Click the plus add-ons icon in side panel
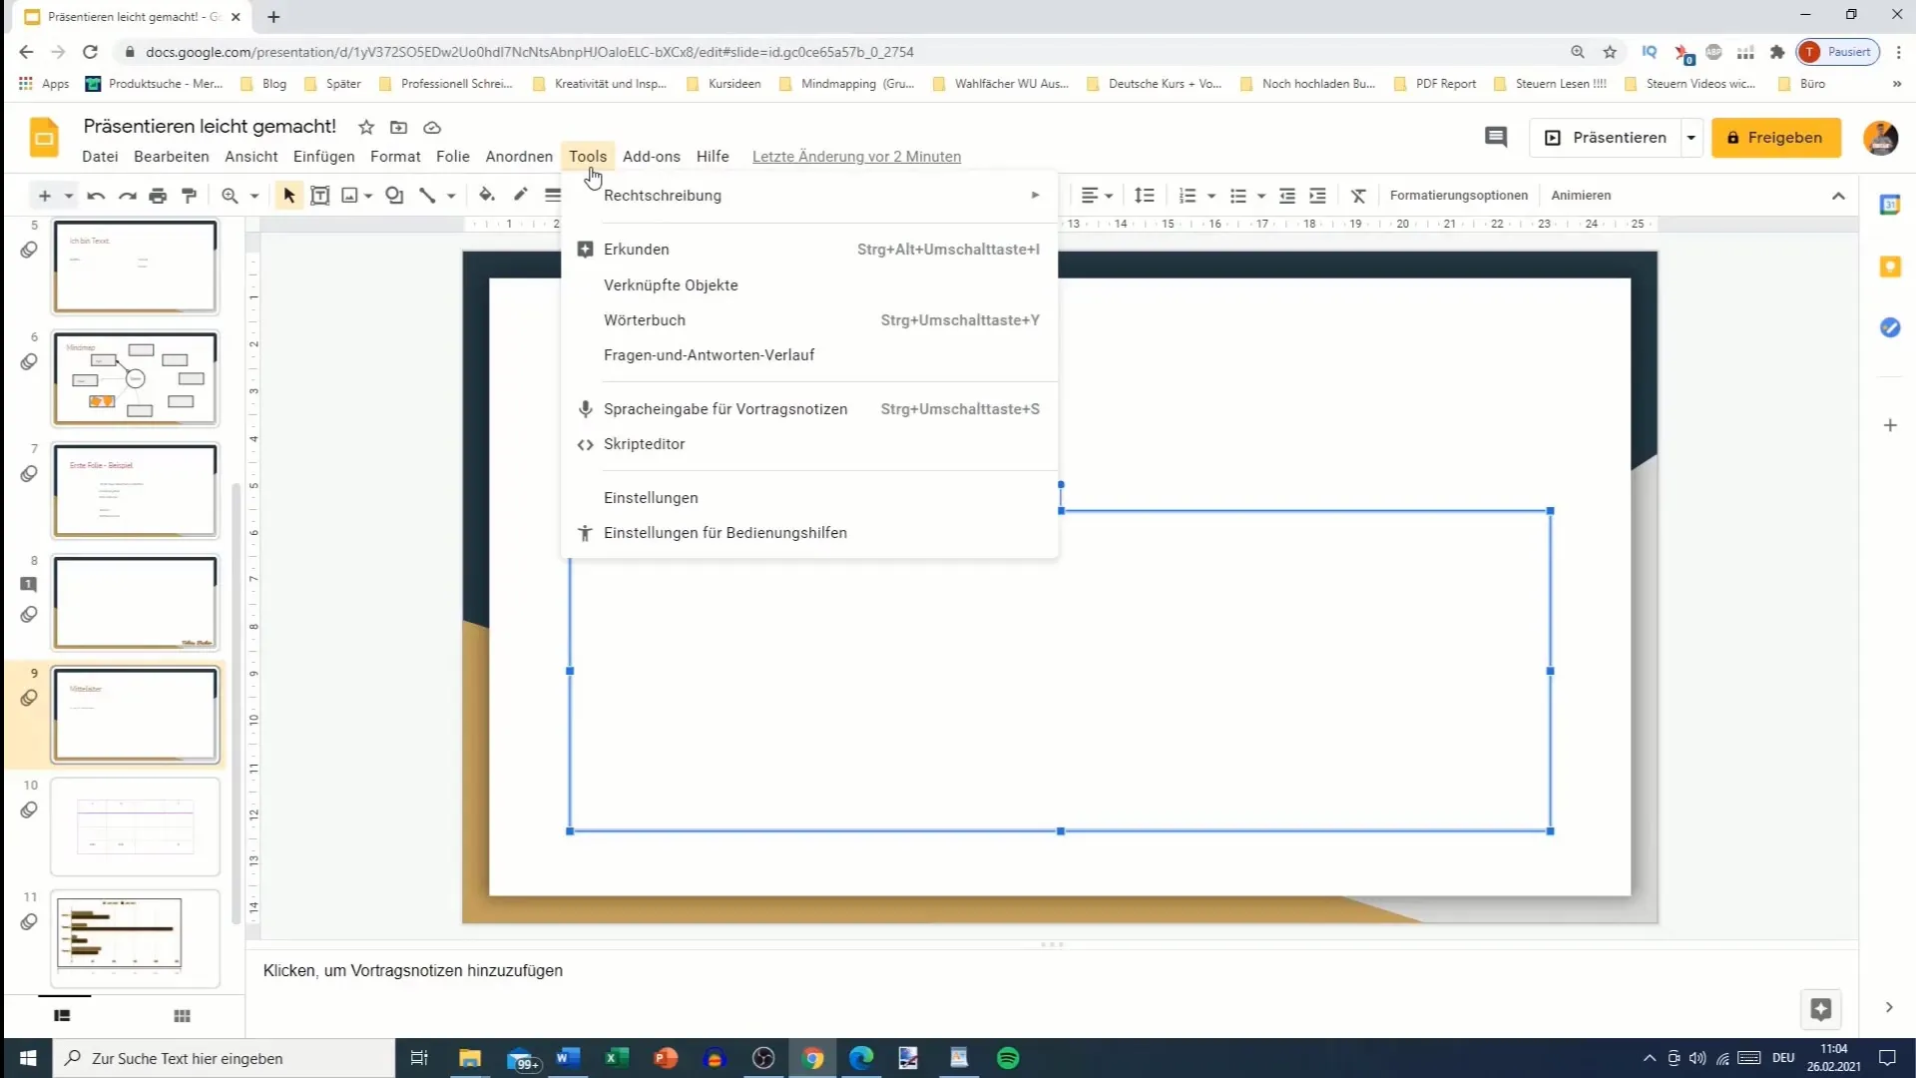The height and width of the screenshot is (1078, 1916). point(1890,425)
